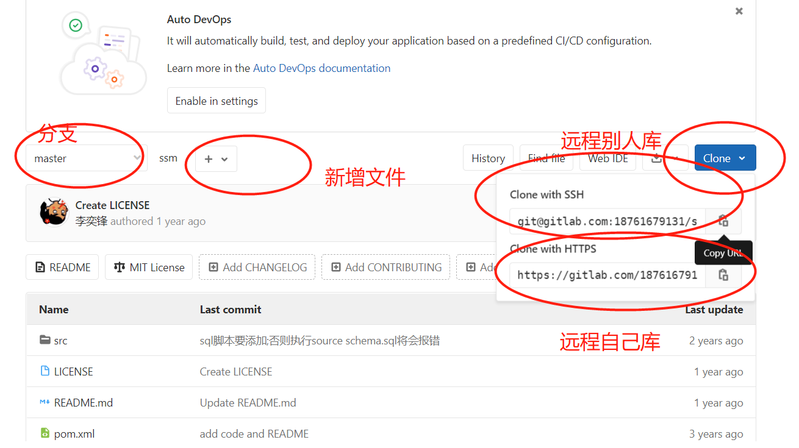Click author name 李奕锋
Viewport: 799px width, 448px height.
(x=91, y=221)
